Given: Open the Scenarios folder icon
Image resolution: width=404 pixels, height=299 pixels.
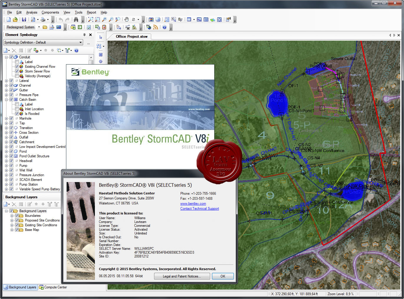Looking at the screenshot, I should point(45,27).
